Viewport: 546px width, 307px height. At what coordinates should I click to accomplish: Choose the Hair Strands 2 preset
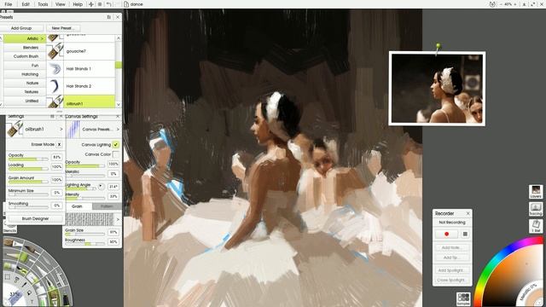(81, 86)
